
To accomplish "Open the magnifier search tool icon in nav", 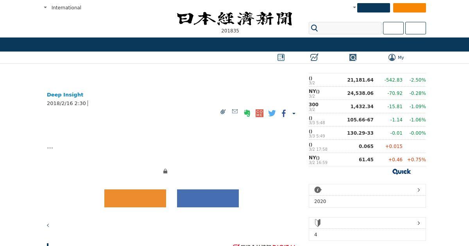I will click(x=353, y=57).
